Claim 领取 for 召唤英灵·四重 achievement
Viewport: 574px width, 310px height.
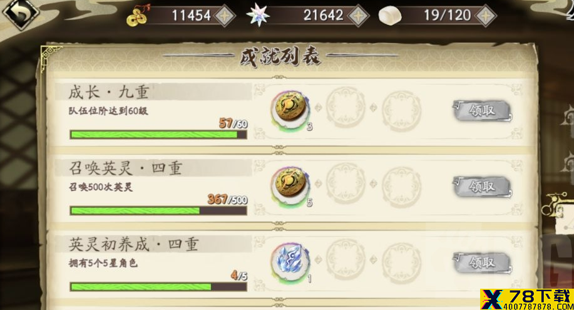click(x=482, y=187)
